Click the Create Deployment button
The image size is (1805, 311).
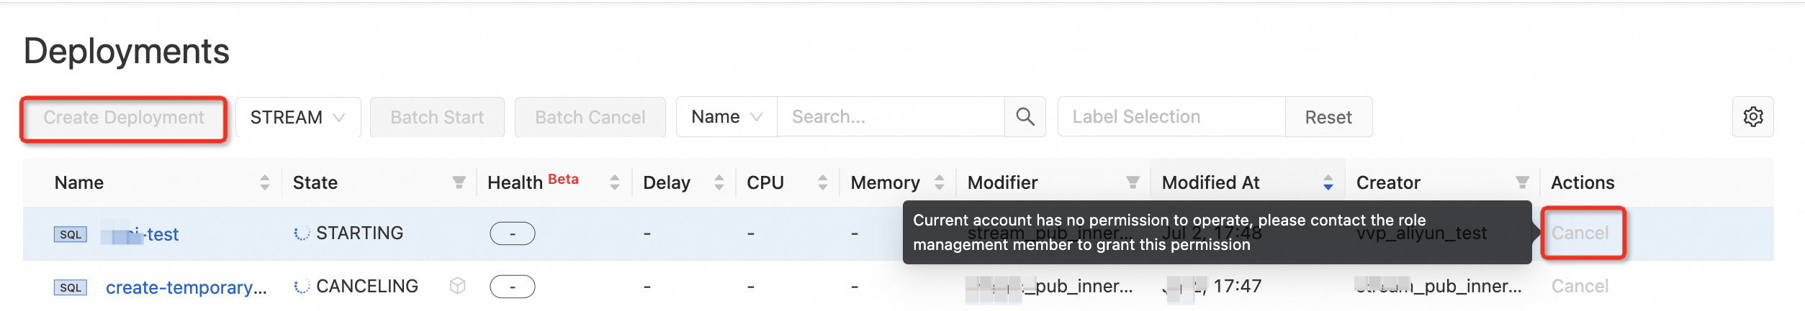click(124, 118)
